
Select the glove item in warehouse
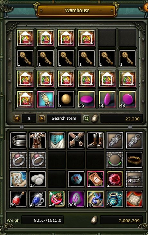pos(46,99)
